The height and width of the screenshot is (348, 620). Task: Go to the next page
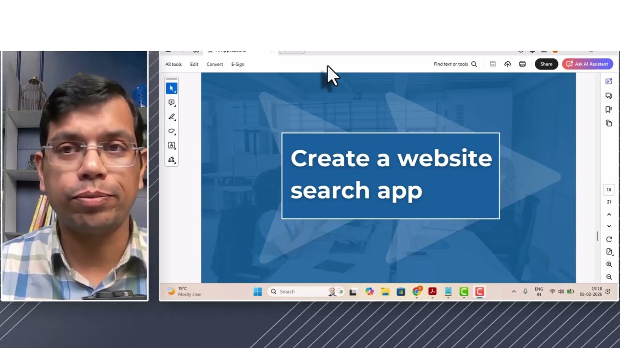point(609,226)
